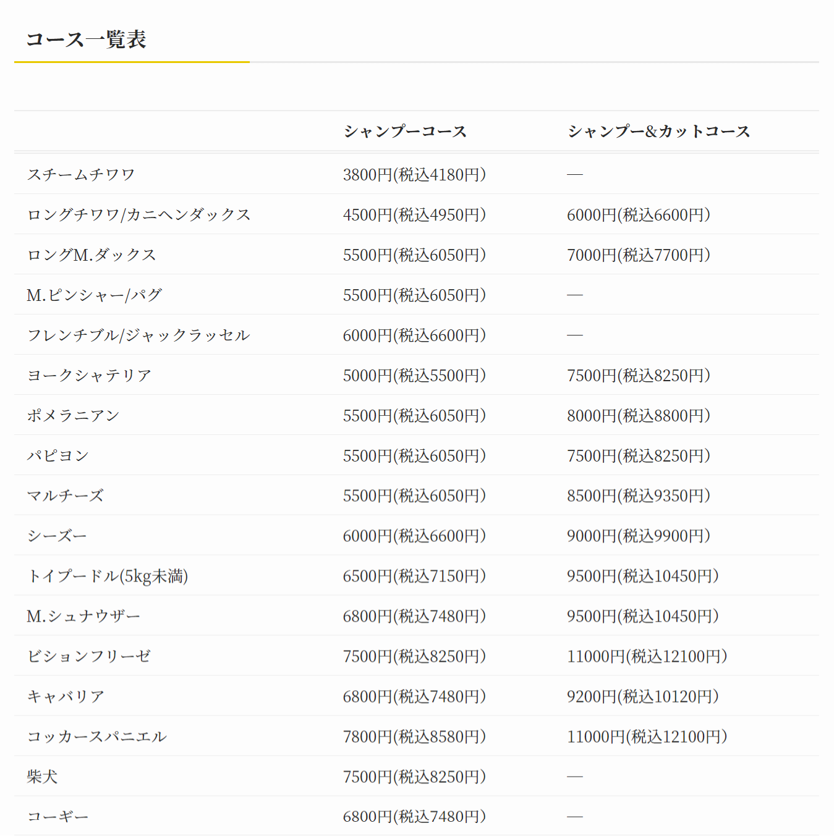
Task: Click the ロングチワワ/カニヘンダックス row label
Action: [x=139, y=214]
